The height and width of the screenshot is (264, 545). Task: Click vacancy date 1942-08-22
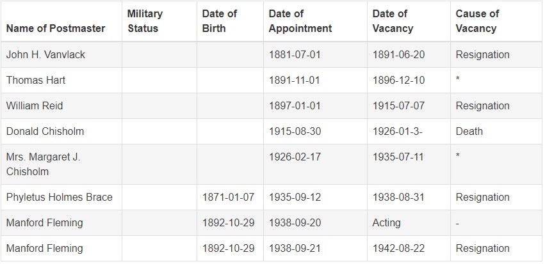coord(398,249)
